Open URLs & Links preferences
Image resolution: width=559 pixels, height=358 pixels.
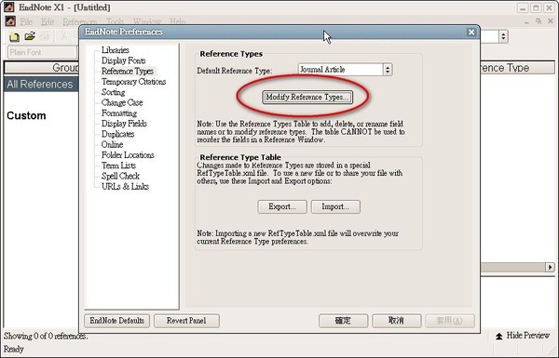(x=125, y=187)
